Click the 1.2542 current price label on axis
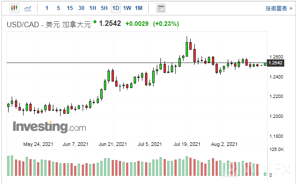This screenshot has height=184, width=296. pyautogui.click(x=275, y=63)
